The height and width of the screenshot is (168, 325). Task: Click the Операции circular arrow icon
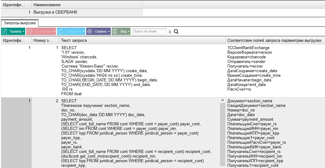coord(60,31)
